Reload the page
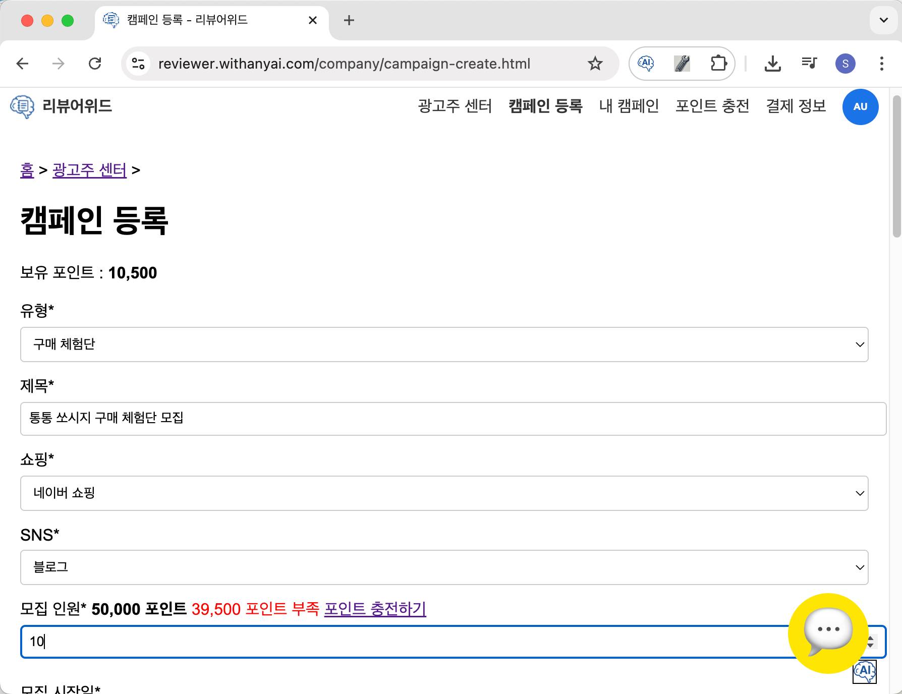 tap(95, 64)
